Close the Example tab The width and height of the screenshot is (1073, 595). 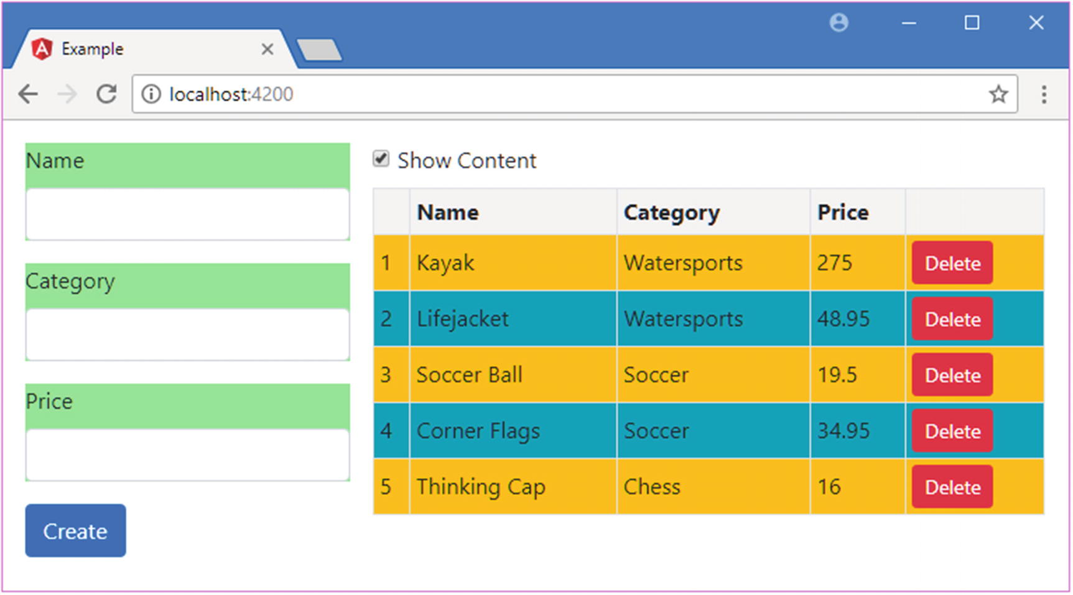(x=267, y=49)
